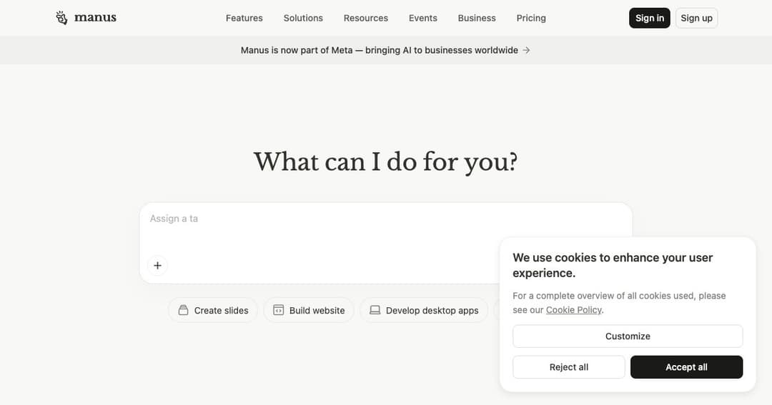The image size is (772, 405).
Task: Focus the Assign a task input field
Action: click(x=386, y=243)
